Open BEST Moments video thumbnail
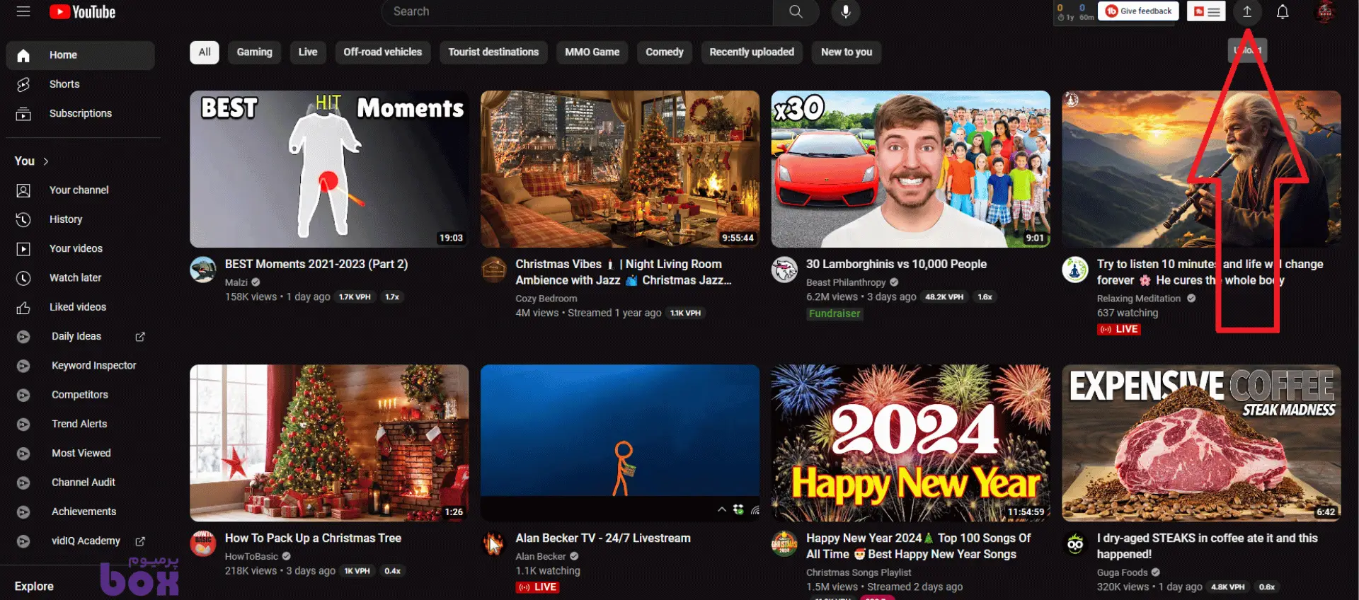 coord(329,169)
